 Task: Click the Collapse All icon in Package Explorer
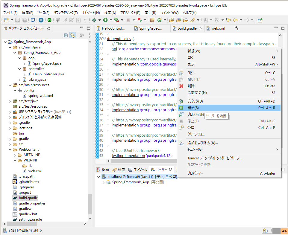(x=66, y=35)
